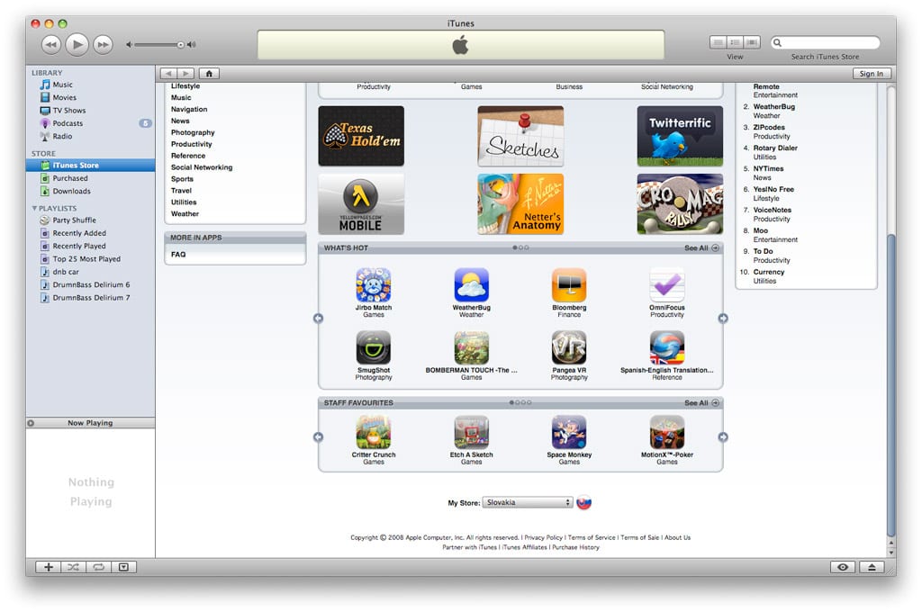Open the Cro-Mag Rally app banner
The width and height of the screenshot is (922, 612).
[680, 204]
